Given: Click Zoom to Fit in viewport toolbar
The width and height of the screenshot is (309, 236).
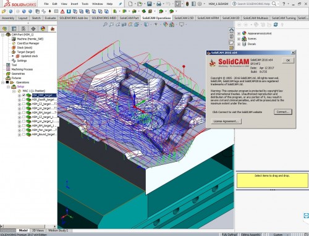Looking at the screenshot, I should pos(105,25).
